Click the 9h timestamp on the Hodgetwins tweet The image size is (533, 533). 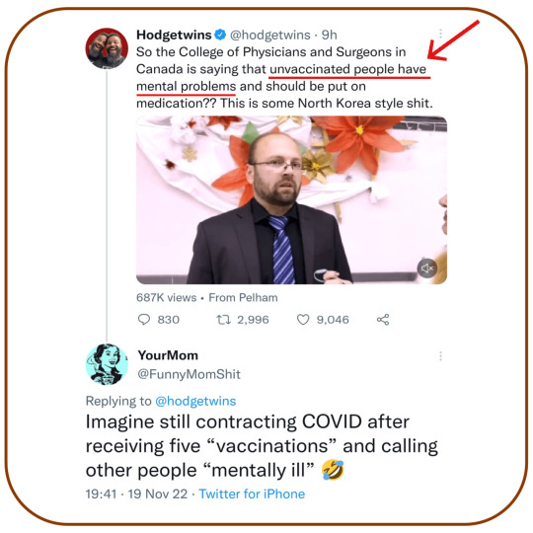point(330,35)
